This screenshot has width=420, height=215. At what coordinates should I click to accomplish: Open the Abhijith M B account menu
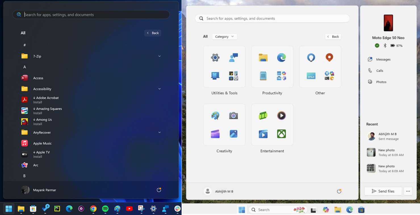coord(219,191)
